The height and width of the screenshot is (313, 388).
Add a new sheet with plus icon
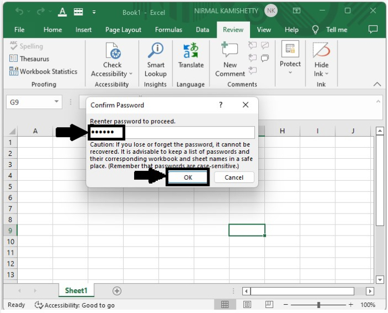click(117, 291)
